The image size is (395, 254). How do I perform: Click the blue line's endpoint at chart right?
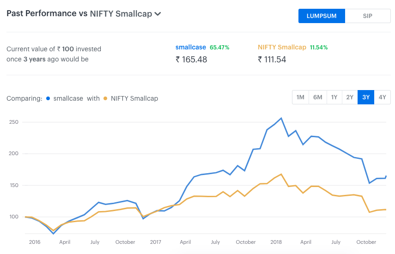point(386,176)
